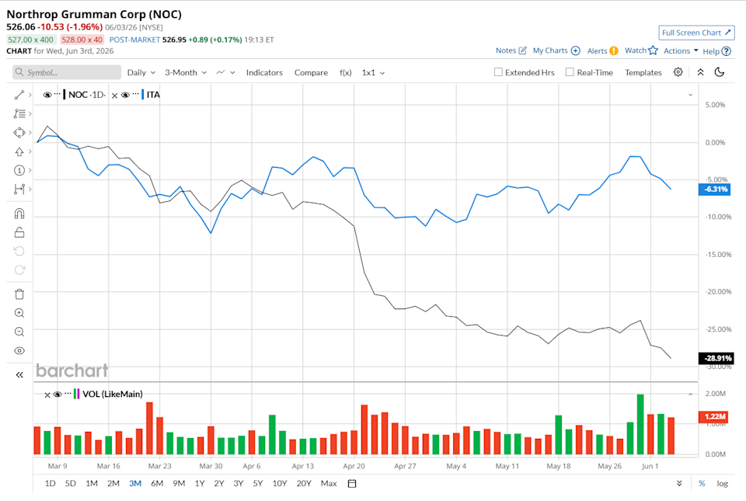Image resolution: width=746 pixels, height=501 pixels.
Task: Zoom out with the magnifier minus icon
Action: tap(19, 332)
